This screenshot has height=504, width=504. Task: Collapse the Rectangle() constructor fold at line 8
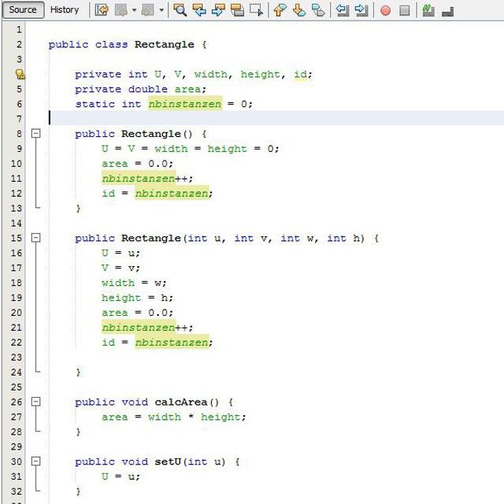(35, 134)
